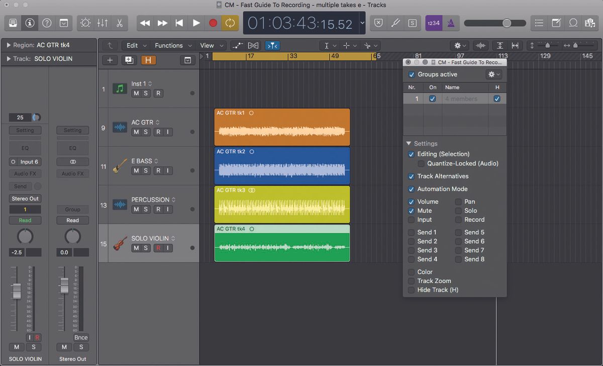Click the metronome icon
This screenshot has height=366, width=603.
pyautogui.click(x=451, y=23)
